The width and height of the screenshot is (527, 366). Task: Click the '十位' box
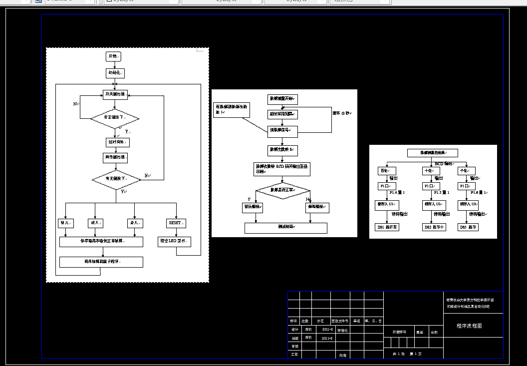click(431, 171)
